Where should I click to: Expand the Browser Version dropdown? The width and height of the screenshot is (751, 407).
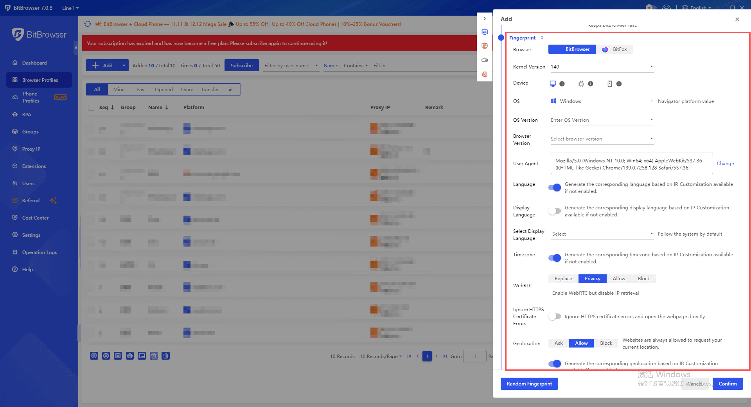point(601,139)
